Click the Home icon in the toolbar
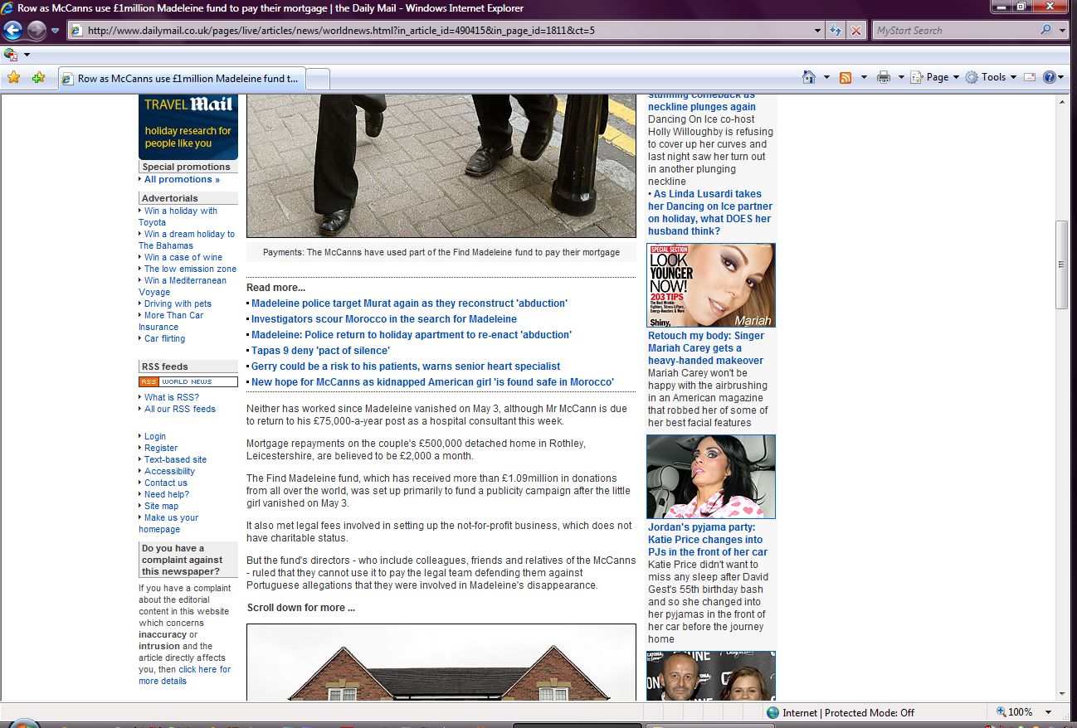 pos(809,77)
